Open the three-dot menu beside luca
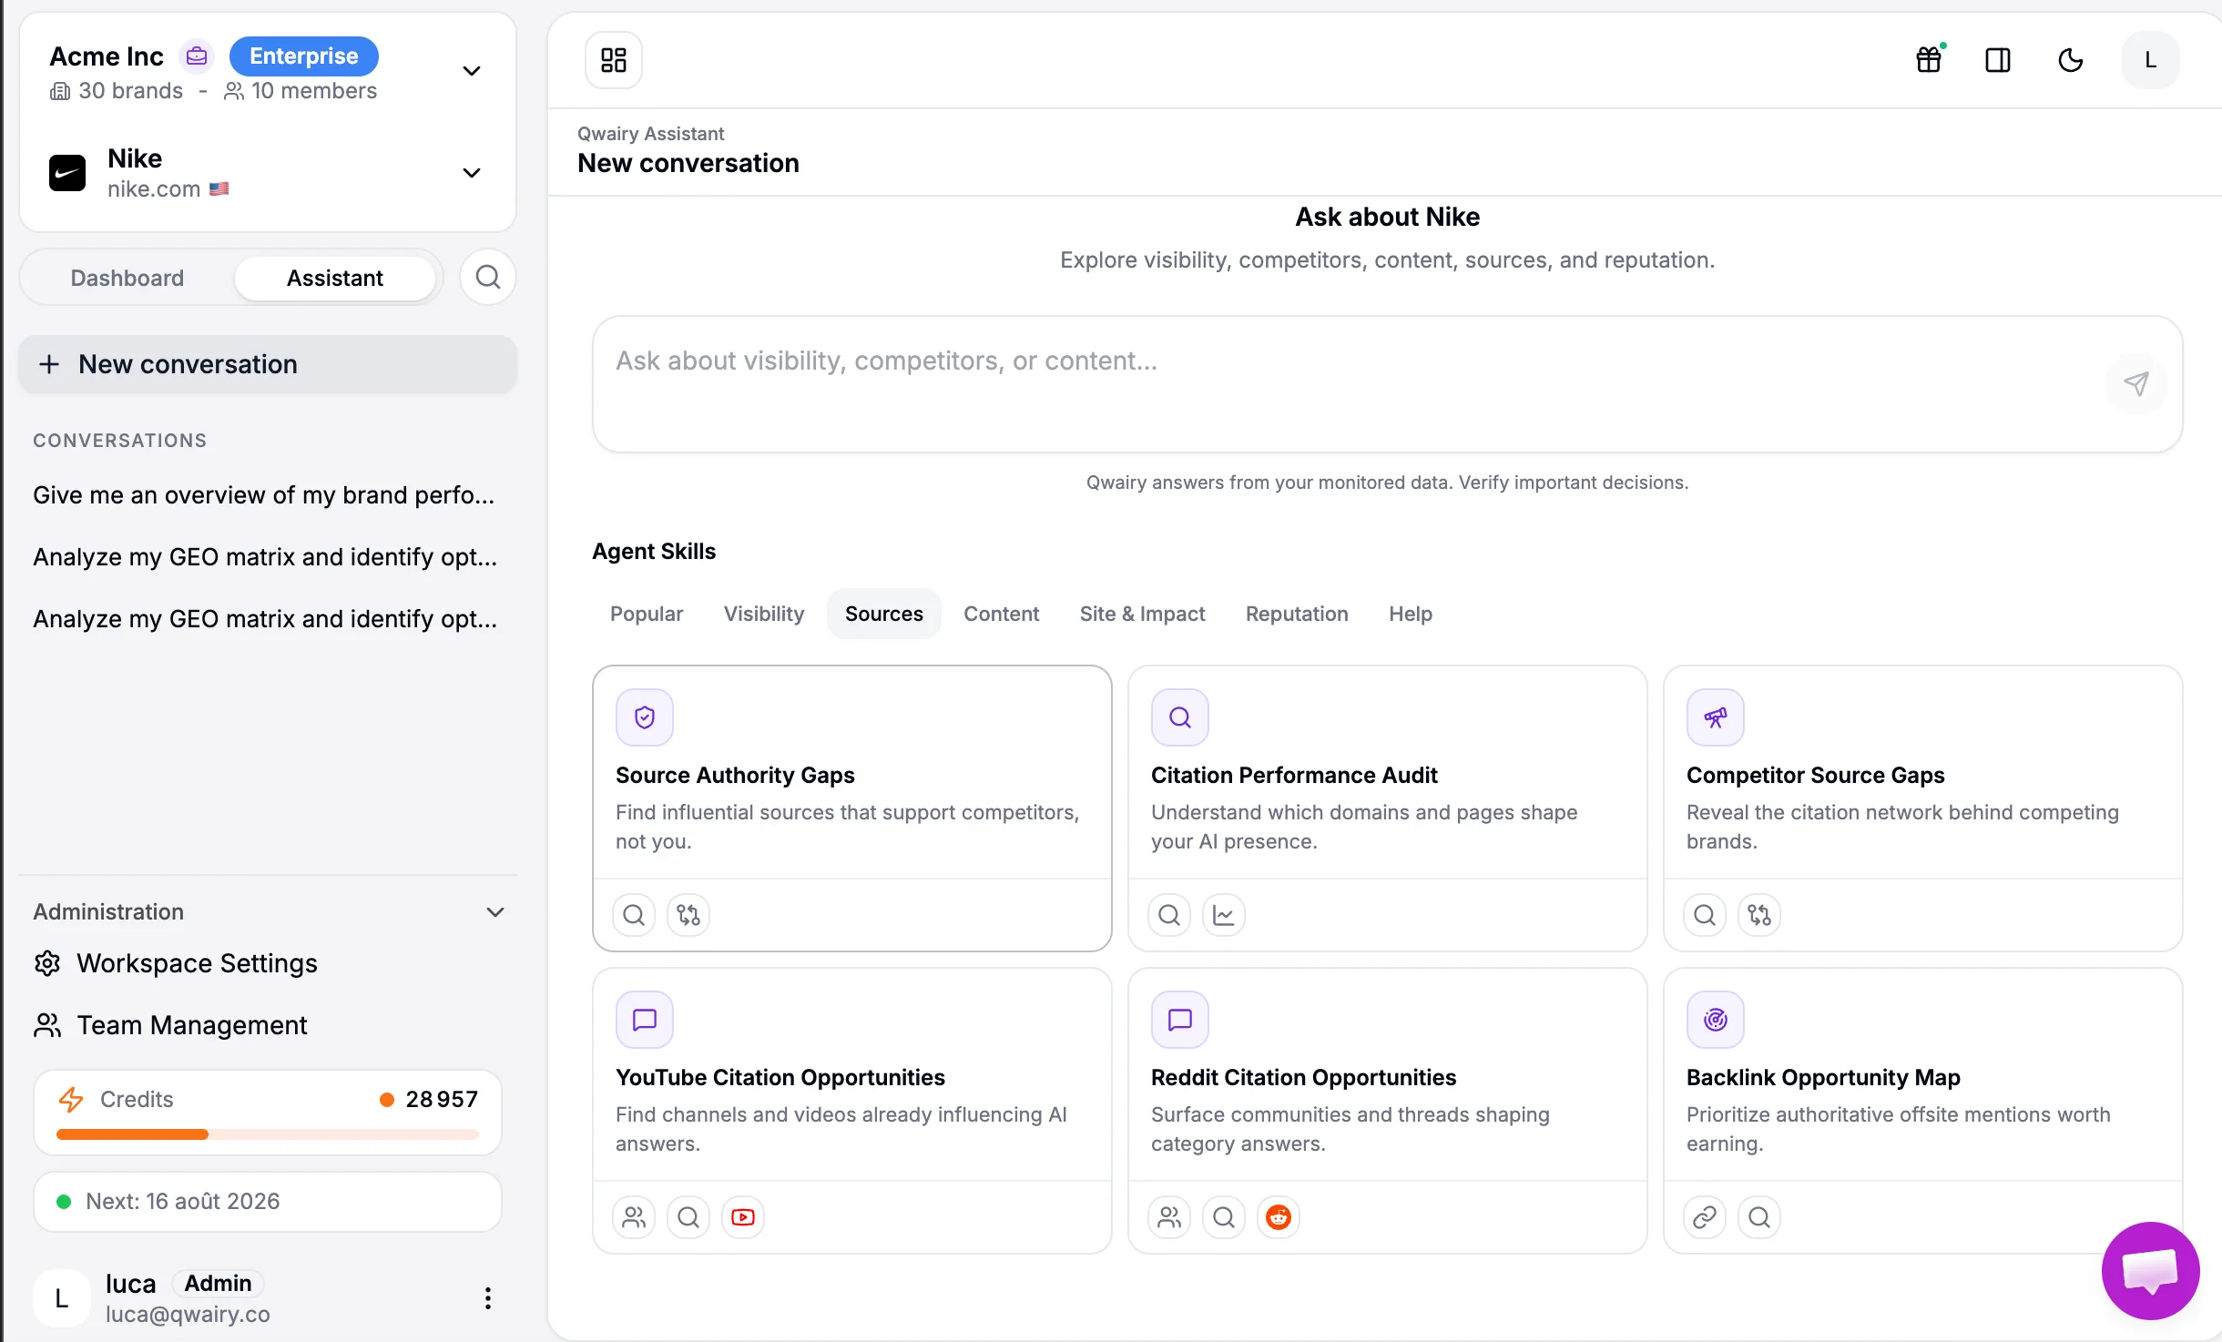2222x1342 pixels. pyautogui.click(x=488, y=1298)
